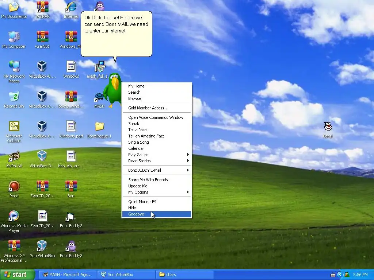Expand the Play Games submenu
The height and width of the screenshot is (280, 374).
(157, 155)
